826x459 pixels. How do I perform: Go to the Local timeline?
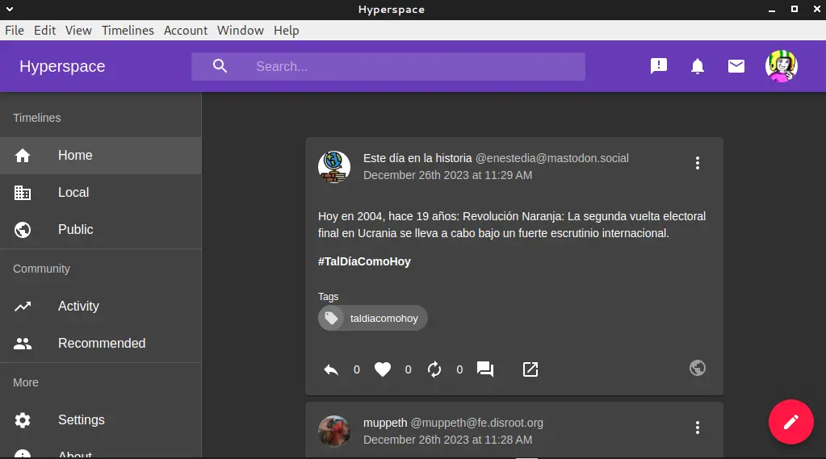click(73, 192)
